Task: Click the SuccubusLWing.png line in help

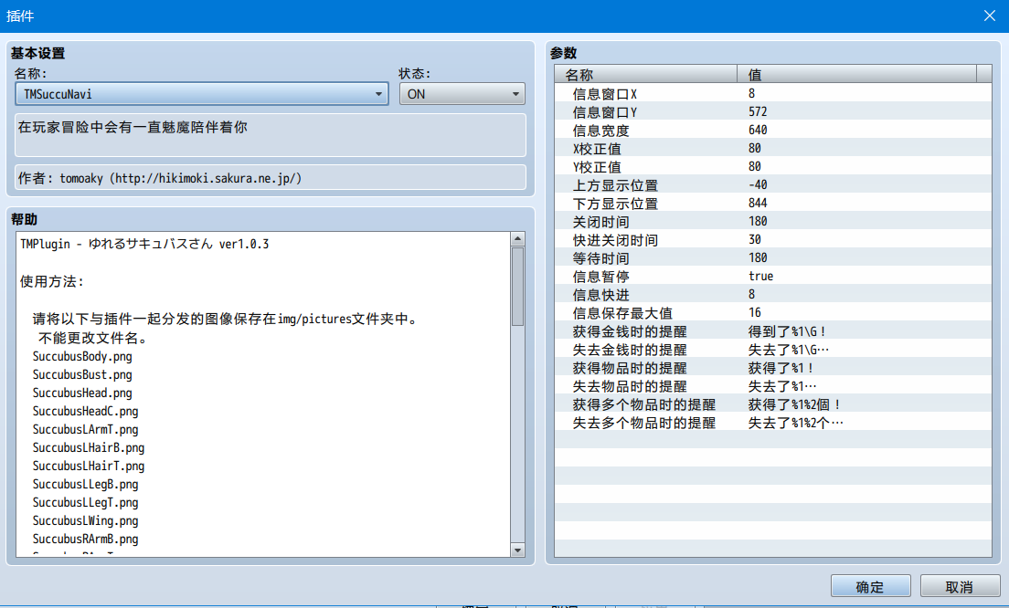Action: pos(86,520)
